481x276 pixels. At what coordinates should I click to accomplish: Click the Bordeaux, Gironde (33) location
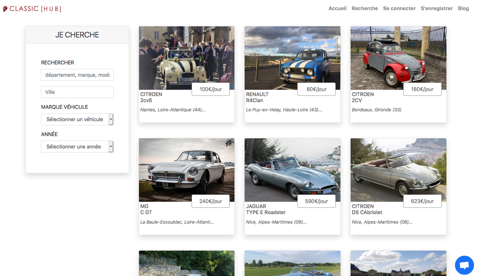(377, 110)
